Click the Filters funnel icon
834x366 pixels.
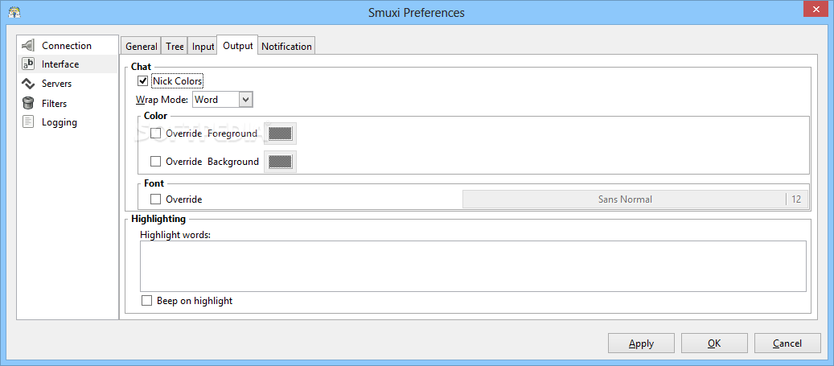tap(28, 103)
